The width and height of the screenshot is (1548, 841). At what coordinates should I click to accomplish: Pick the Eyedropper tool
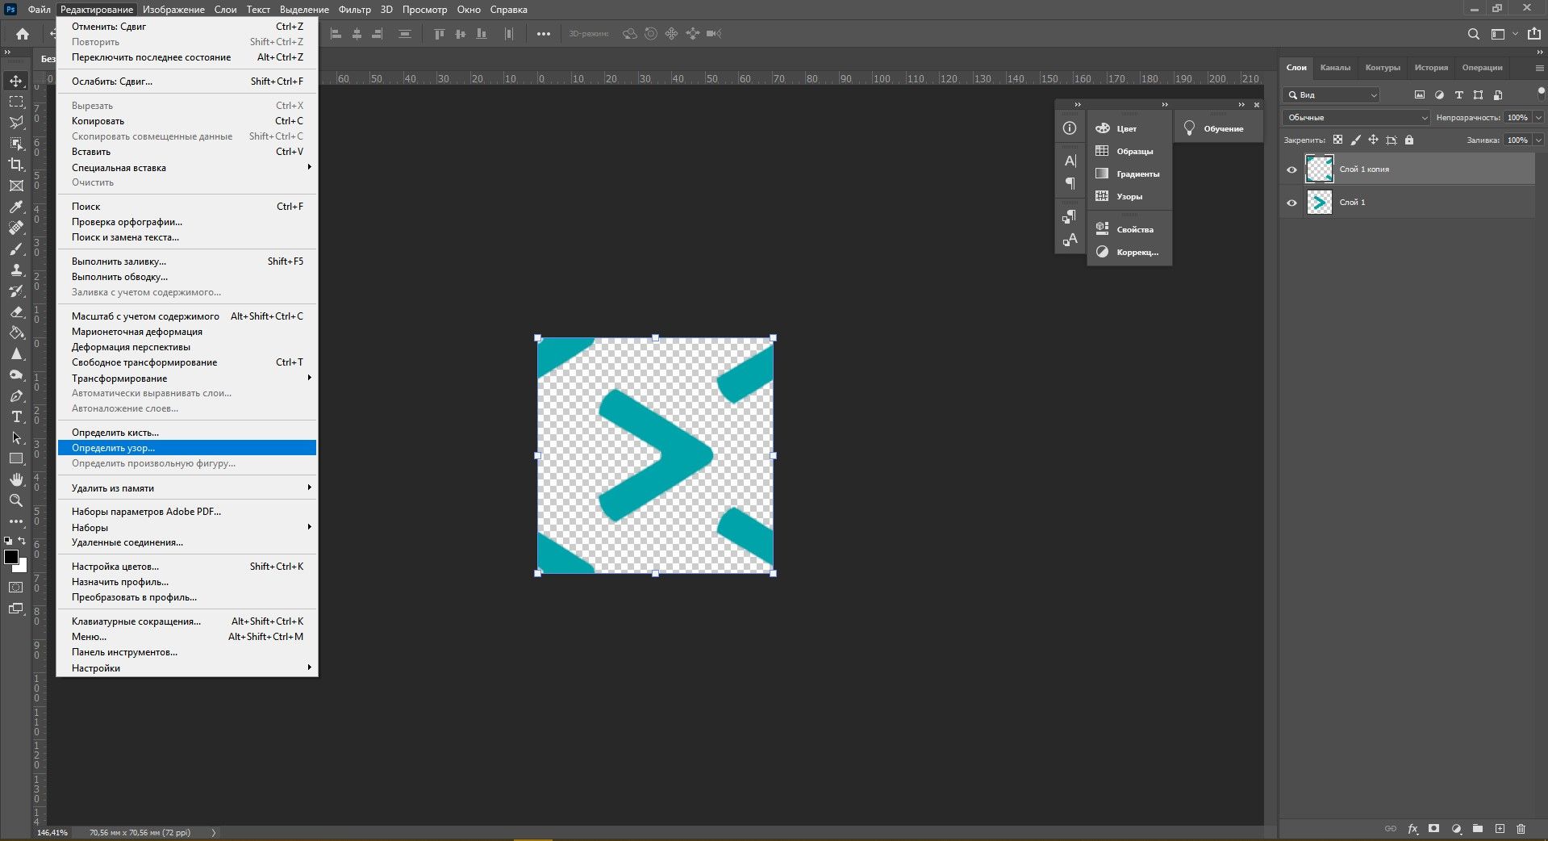click(16, 207)
